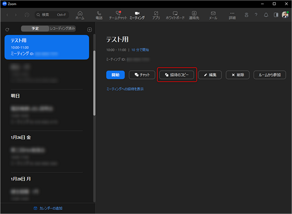Open the notifications bell icon
The height and width of the screenshot is (214, 292).
tap(266, 15)
